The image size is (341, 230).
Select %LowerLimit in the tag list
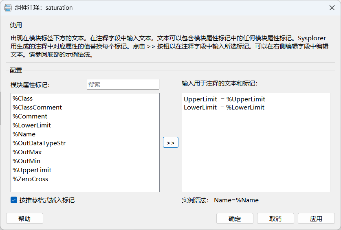(32, 125)
